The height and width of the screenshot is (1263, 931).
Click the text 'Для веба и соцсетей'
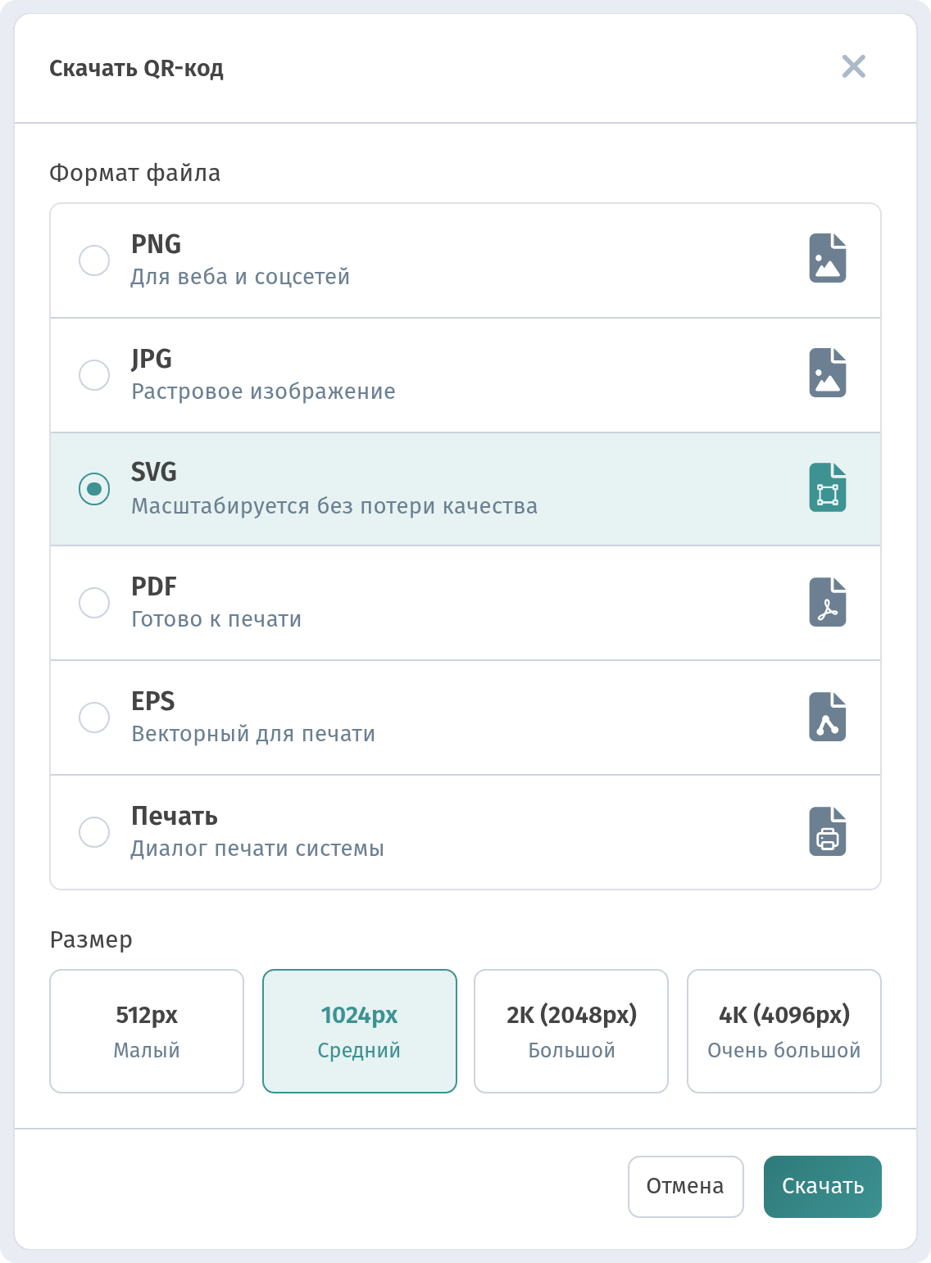240,277
